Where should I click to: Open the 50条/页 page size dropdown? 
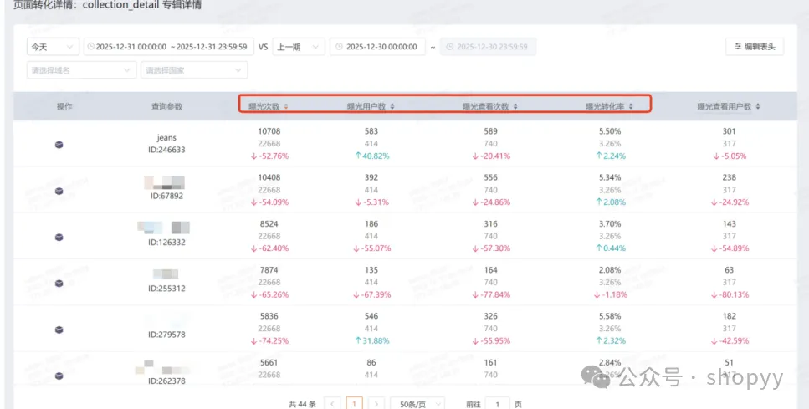pyautogui.click(x=417, y=404)
